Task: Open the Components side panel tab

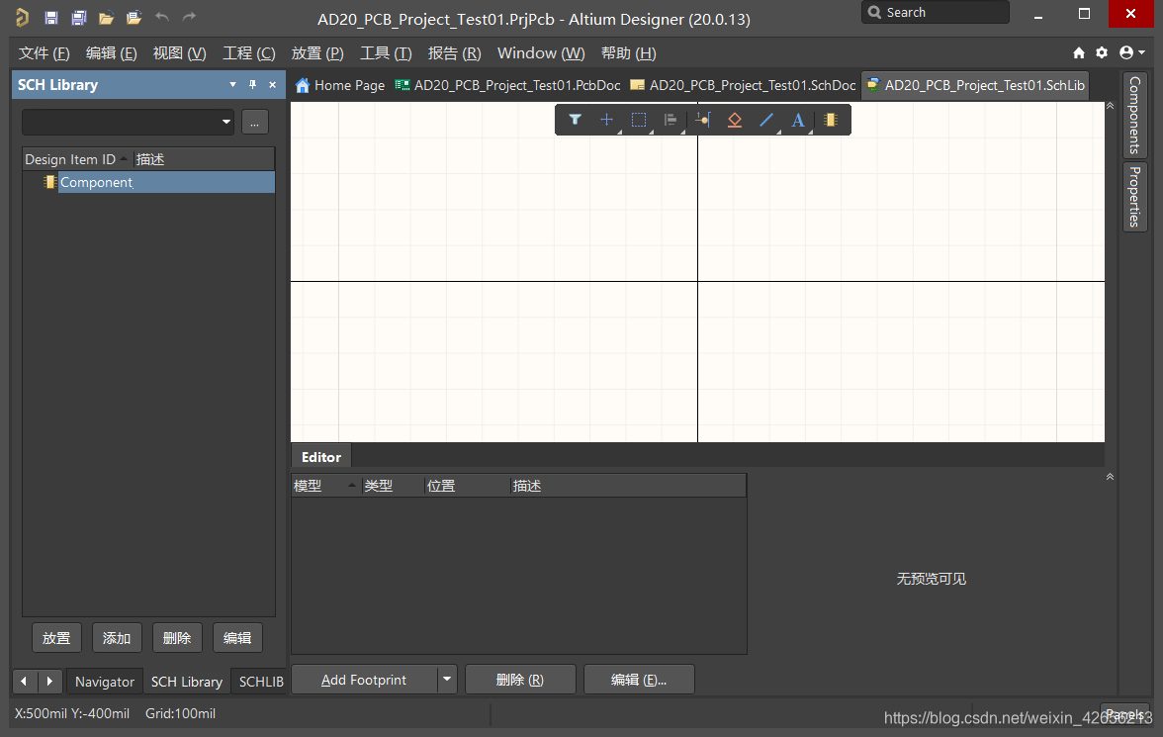Action: 1135,115
